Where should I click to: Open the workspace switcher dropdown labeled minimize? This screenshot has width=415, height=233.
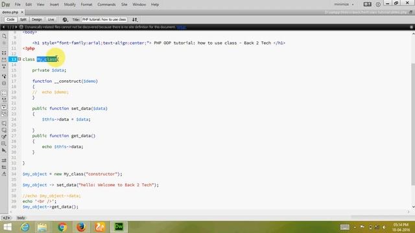(x=344, y=5)
